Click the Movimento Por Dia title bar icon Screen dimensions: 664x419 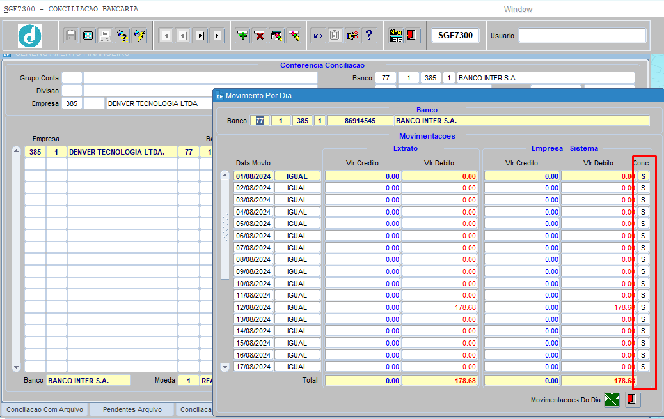(x=219, y=96)
